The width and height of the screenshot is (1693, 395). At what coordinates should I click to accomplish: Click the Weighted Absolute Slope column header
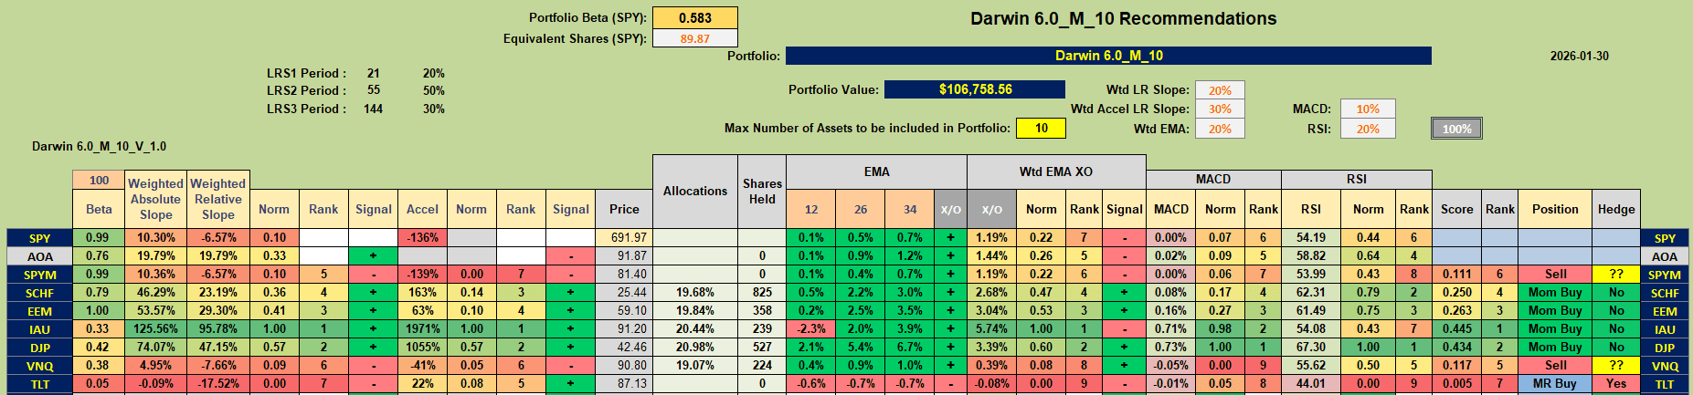(x=155, y=199)
